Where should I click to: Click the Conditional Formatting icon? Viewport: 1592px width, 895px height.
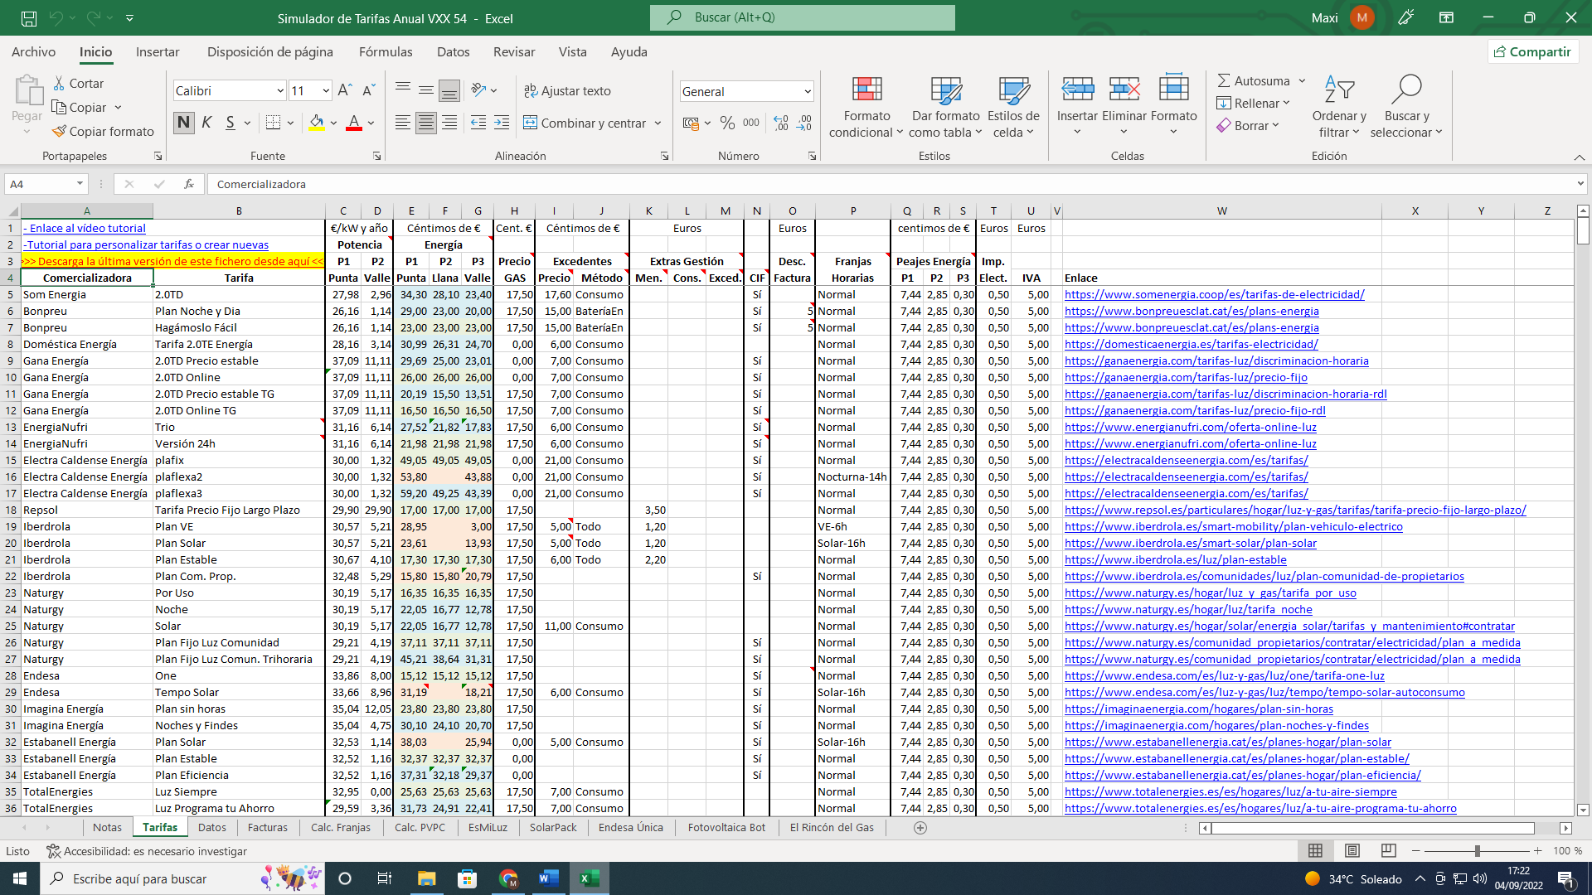866,89
